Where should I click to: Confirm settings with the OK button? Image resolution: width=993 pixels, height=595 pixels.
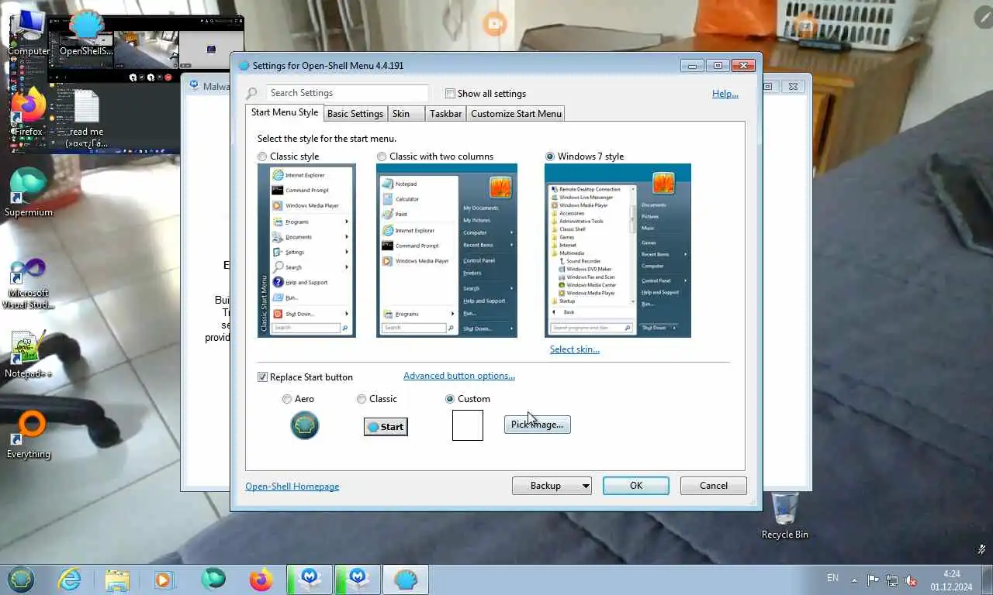coord(636,486)
